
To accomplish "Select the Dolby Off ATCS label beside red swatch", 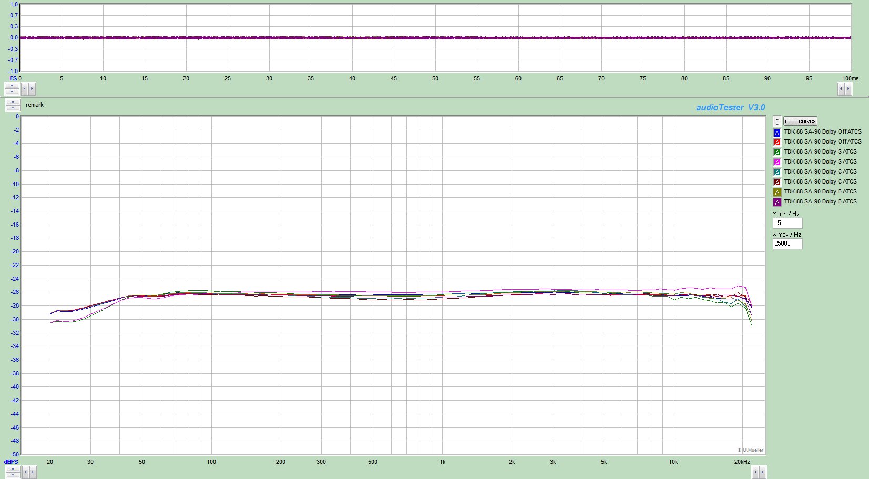I will pos(823,142).
